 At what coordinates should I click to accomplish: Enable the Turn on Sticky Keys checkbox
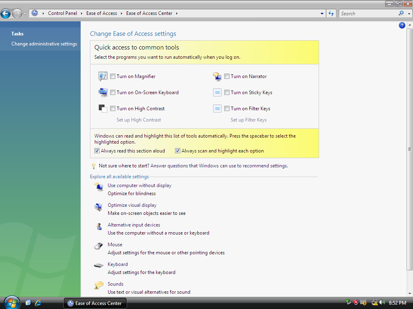(x=227, y=93)
